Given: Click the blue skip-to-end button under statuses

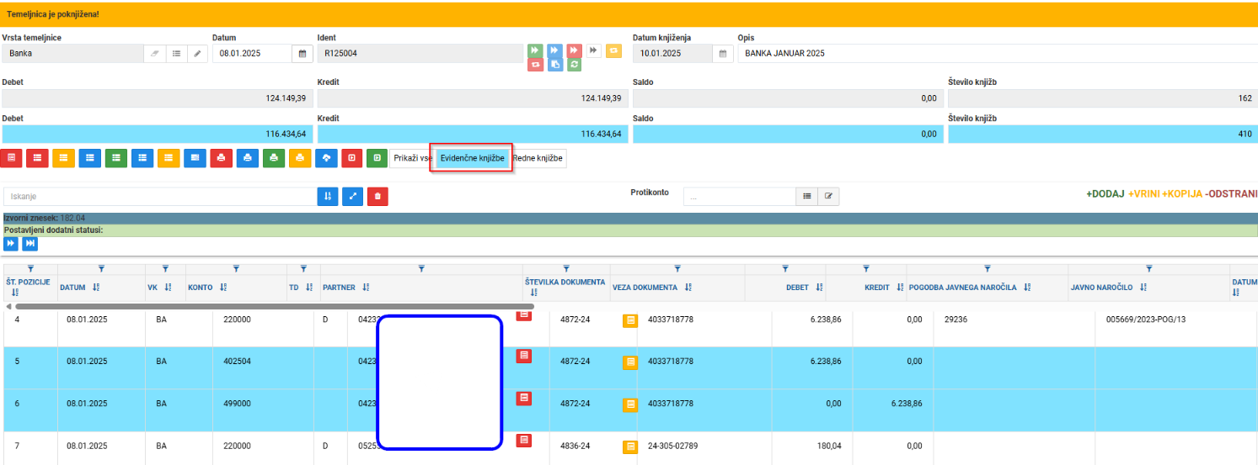Looking at the screenshot, I should click(x=29, y=243).
